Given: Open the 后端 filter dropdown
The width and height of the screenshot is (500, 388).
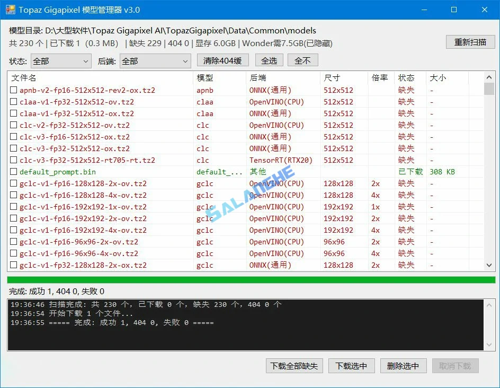Looking at the screenshot, I should [155, 61].
